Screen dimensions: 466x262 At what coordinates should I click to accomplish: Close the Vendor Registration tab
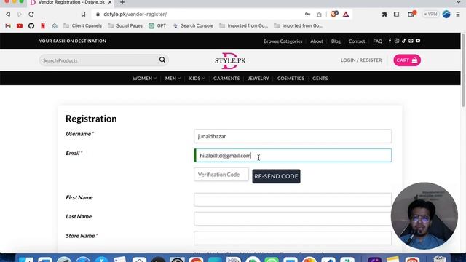pos(110,2)
